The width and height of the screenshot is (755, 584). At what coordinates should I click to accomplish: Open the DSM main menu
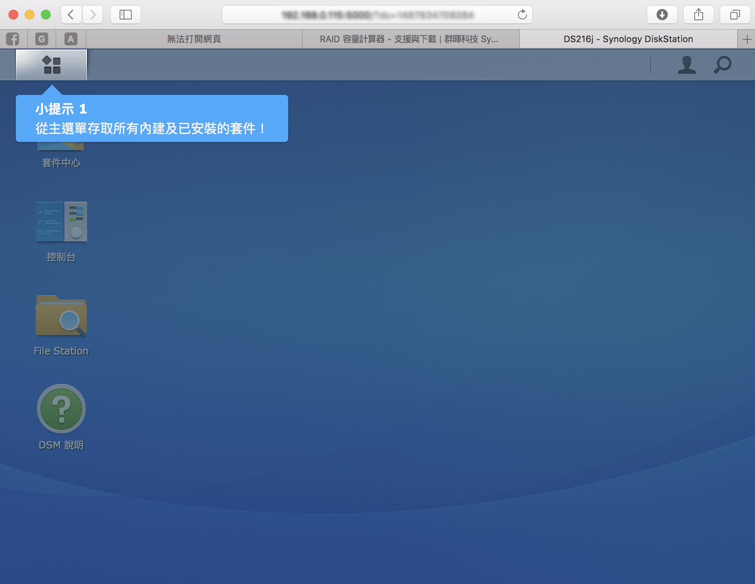coord(52,65)
